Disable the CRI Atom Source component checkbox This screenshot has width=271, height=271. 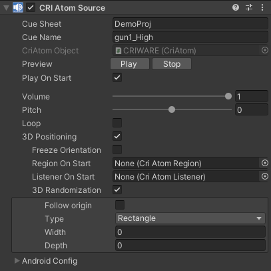(31, 7)
